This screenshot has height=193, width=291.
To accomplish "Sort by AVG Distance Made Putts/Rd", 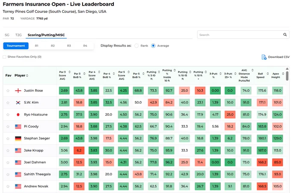I will pyautogui.click(x=252, y=70).
